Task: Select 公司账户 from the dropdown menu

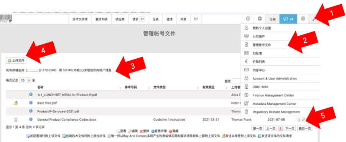Action: point(280,36)
